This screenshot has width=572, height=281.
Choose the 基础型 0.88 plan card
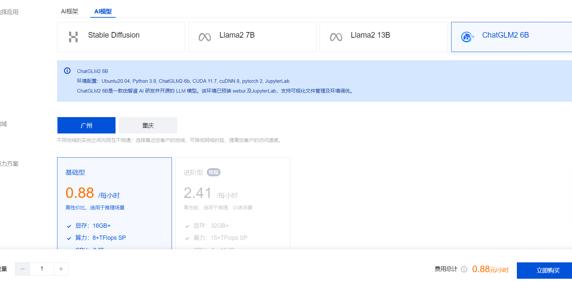[x=115, y=203]
